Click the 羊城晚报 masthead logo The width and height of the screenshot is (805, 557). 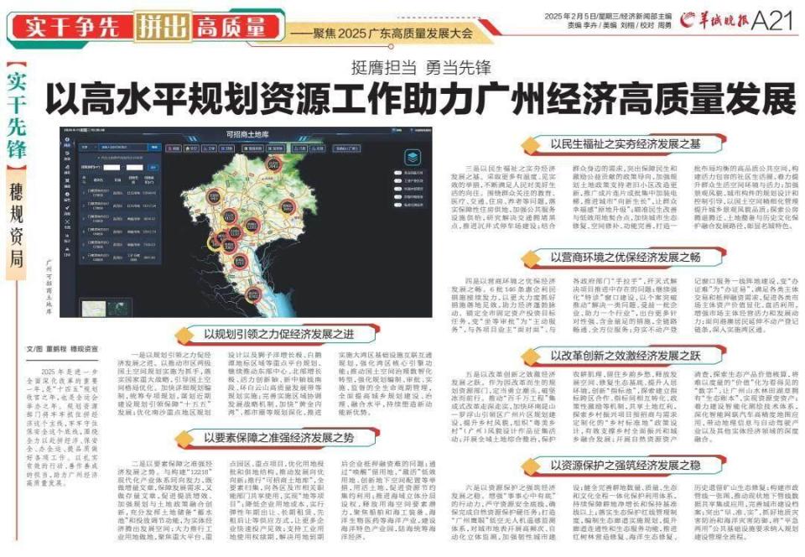[714, 20]
